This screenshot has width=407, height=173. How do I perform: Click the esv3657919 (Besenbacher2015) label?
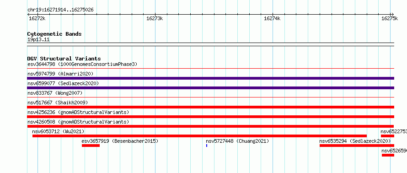tap(120, 141)
